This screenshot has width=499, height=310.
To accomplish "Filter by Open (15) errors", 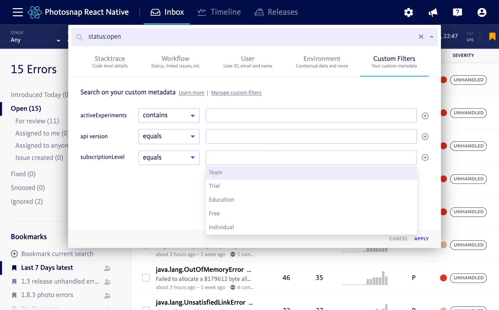I will (x=26, y=109).
